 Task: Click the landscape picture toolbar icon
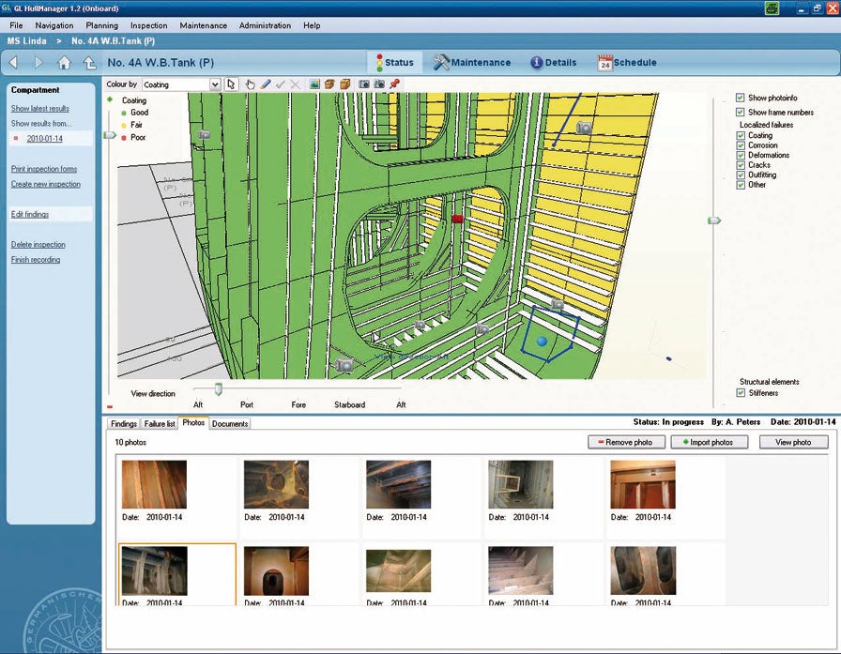[x=315, y=84]
